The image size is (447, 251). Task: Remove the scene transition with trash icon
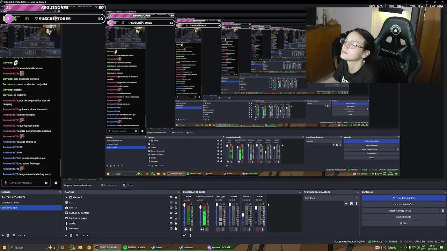point(351,204)
